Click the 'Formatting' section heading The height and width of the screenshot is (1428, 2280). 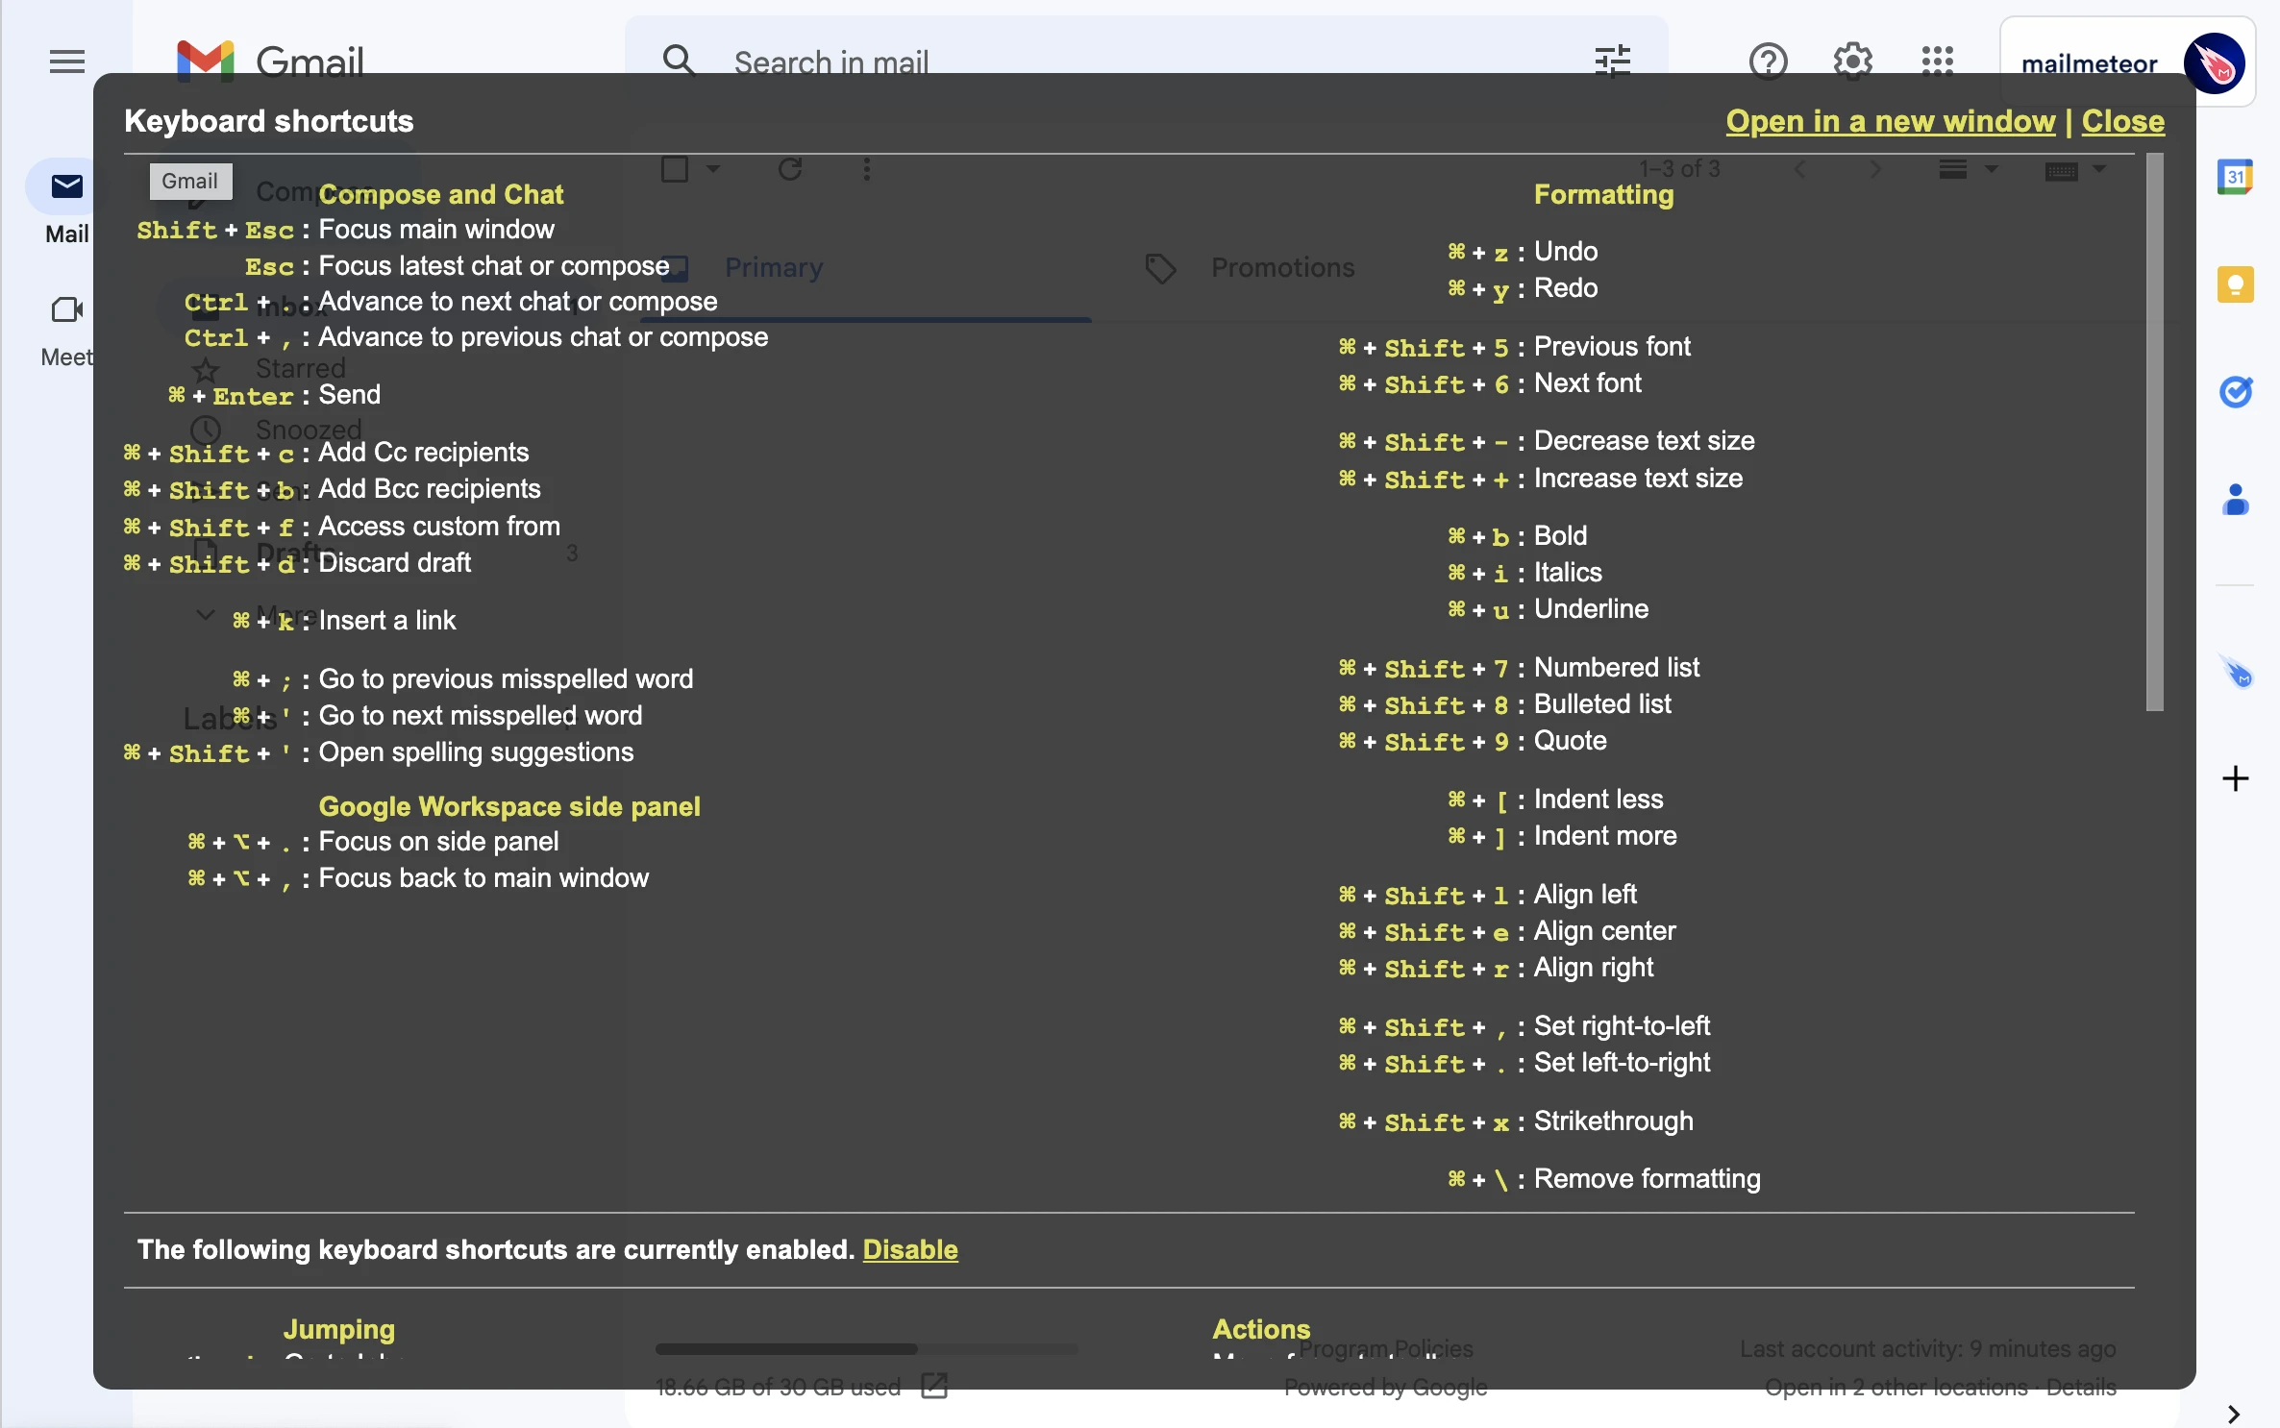[1603, 194]
